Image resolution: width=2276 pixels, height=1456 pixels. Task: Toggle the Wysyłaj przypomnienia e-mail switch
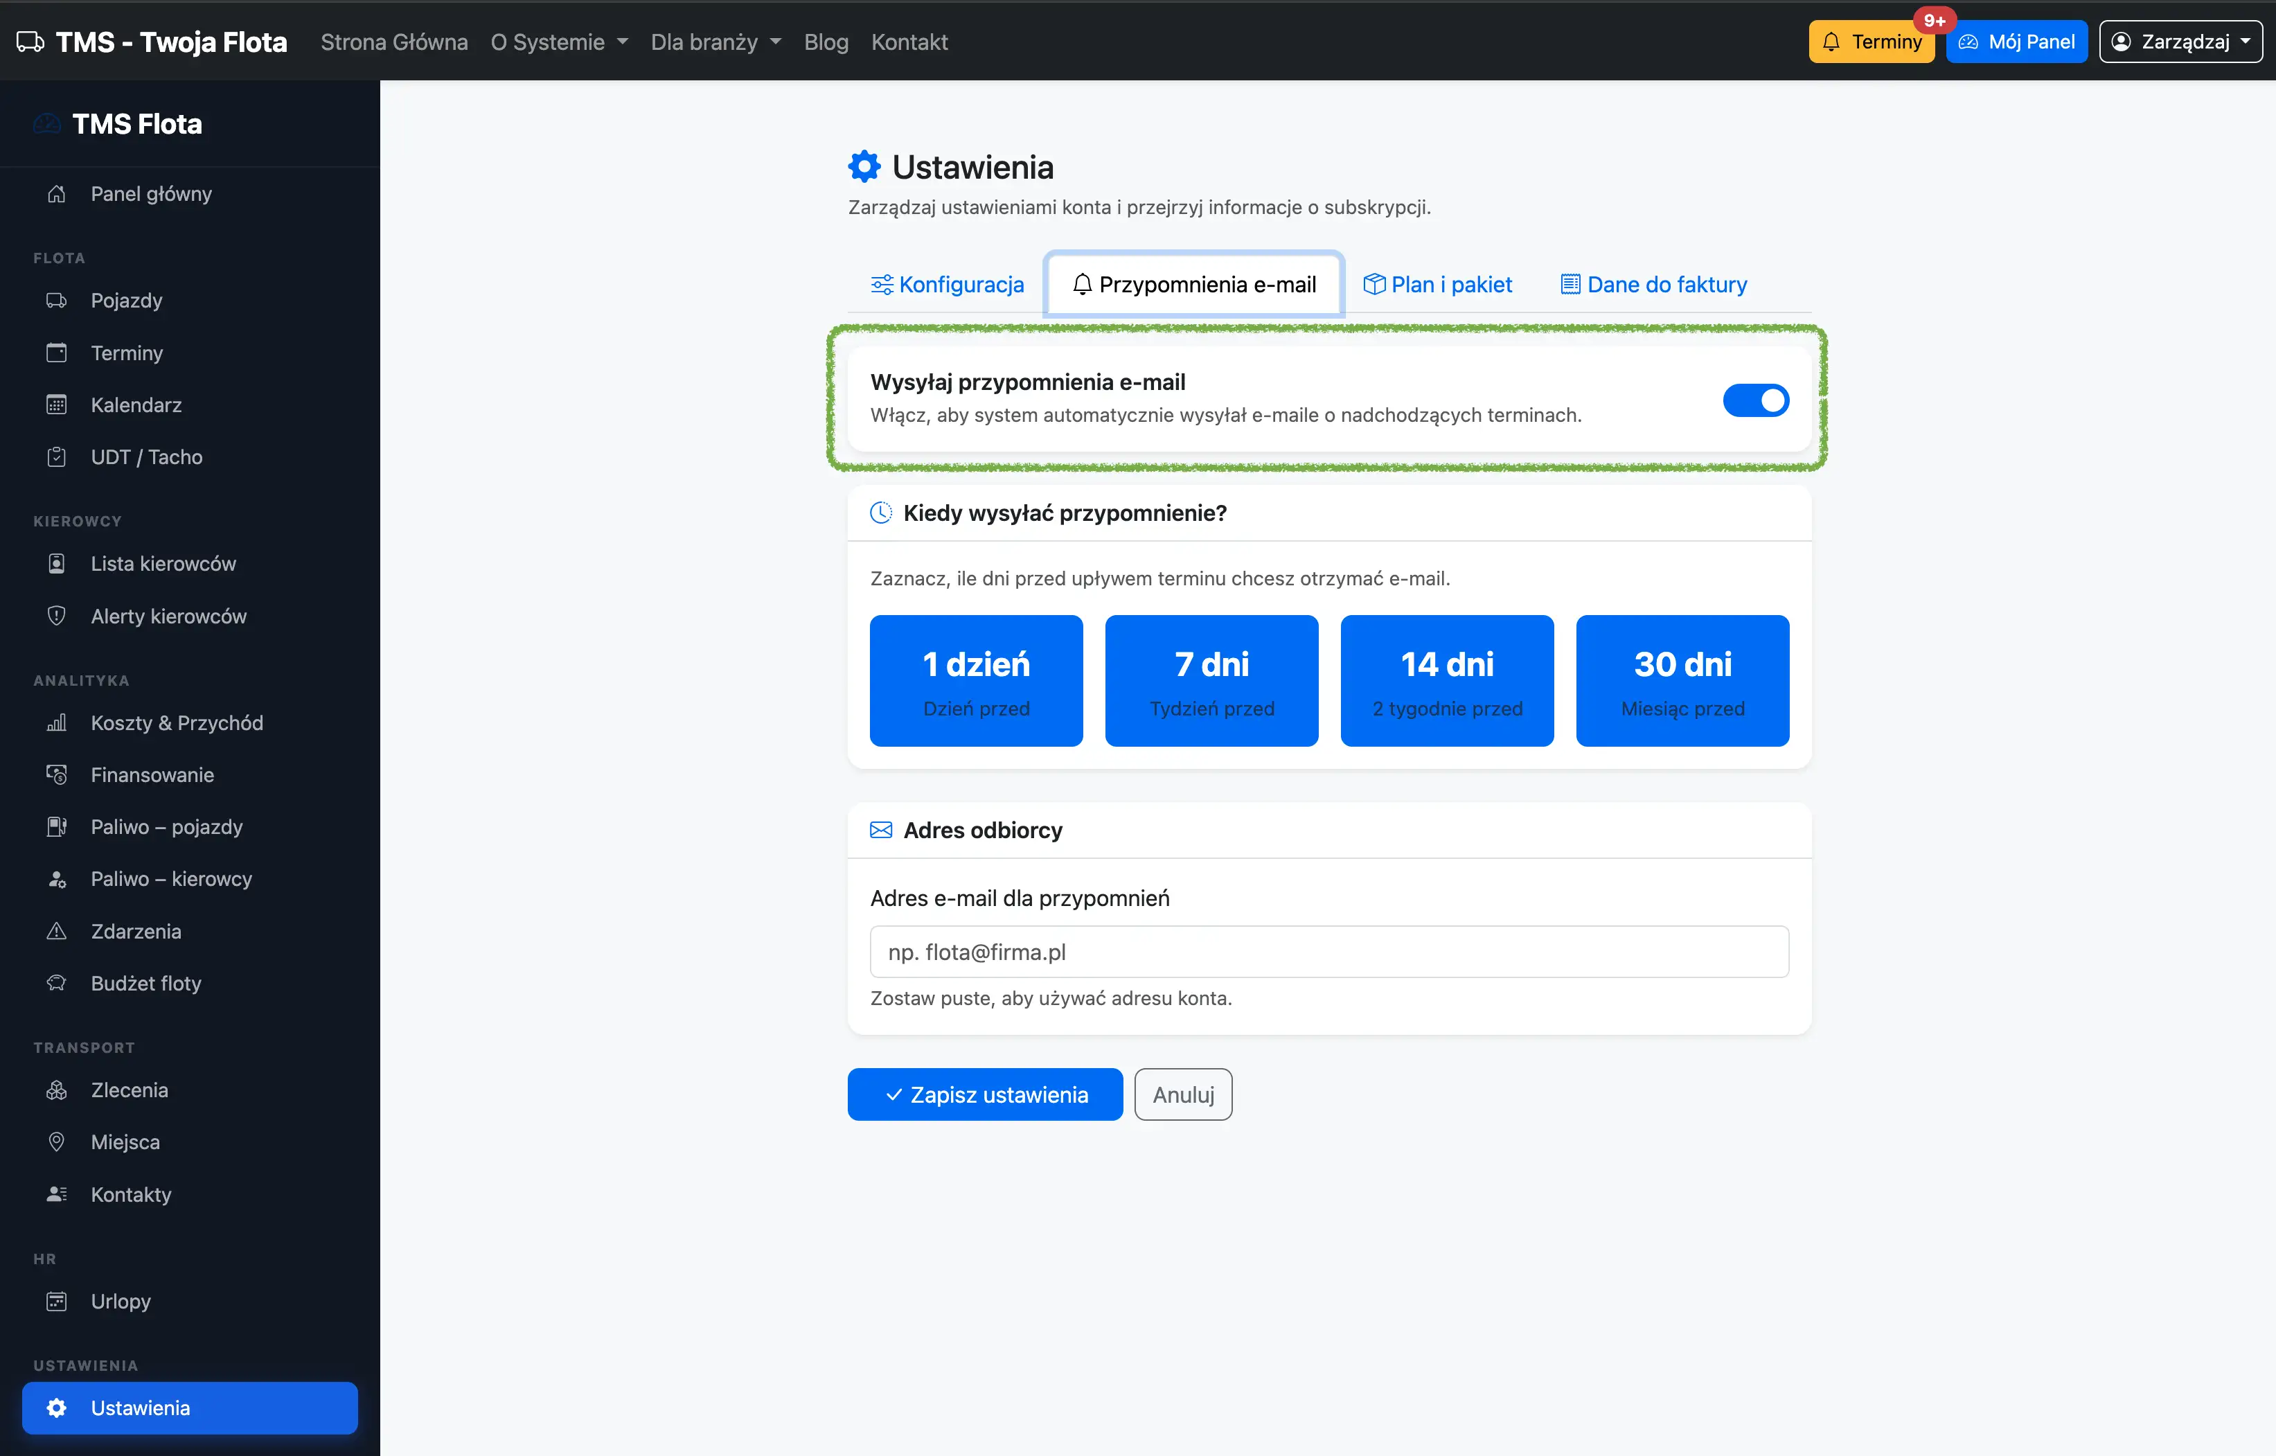point(1755,400)
